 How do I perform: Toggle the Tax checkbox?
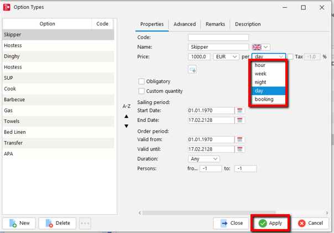tap(290, 56)
